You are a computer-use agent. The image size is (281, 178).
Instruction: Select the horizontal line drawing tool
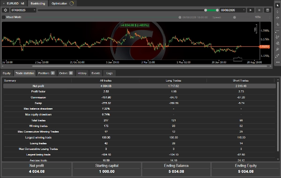(278, 31)
